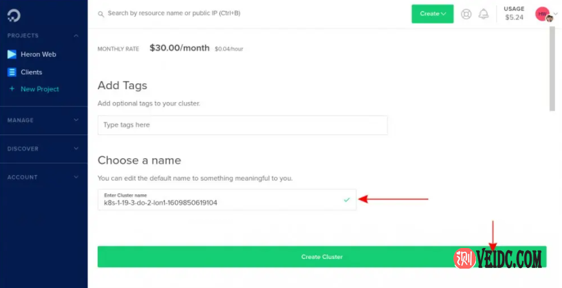
Task: Open the notifications bell icon
Action: coord(483,14)
